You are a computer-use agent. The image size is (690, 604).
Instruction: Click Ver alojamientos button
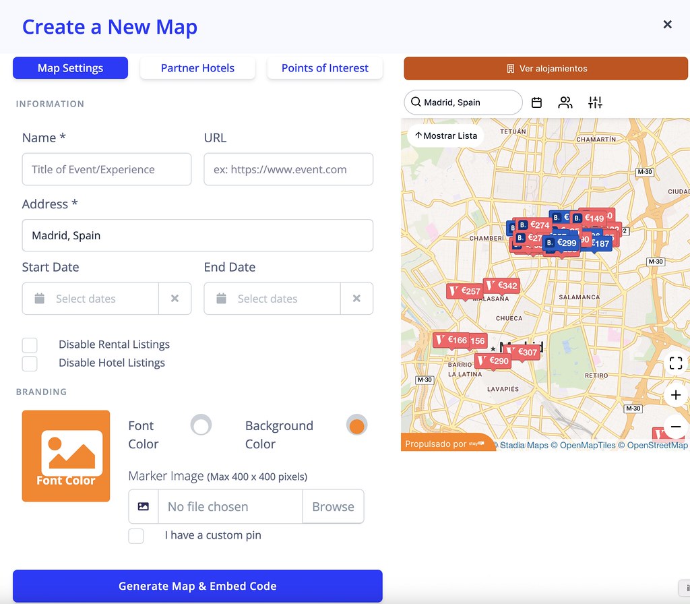click(546, 68)
